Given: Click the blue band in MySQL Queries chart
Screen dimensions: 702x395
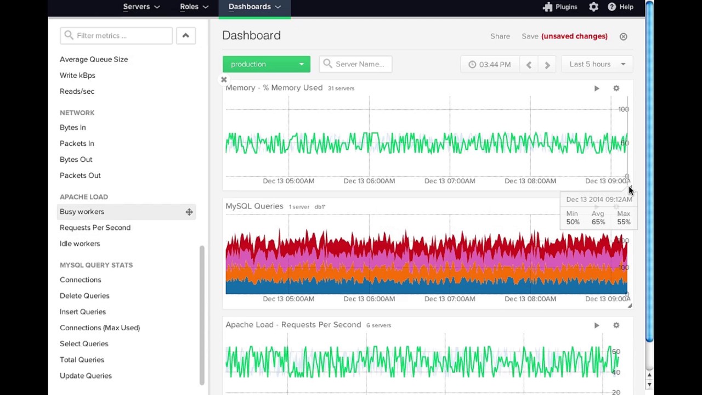Looking at the screenshot, I should [426, 287].
